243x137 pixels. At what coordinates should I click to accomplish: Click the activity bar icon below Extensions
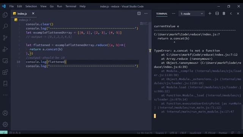(5, 84)
